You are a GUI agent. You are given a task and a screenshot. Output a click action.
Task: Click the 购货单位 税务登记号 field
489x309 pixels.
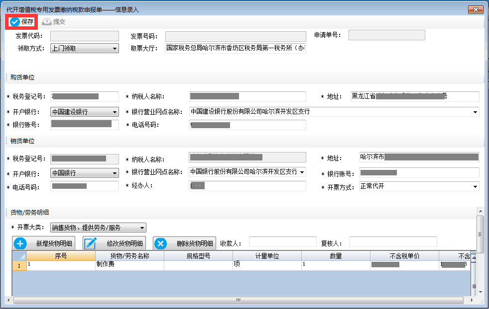coord(85,96)
